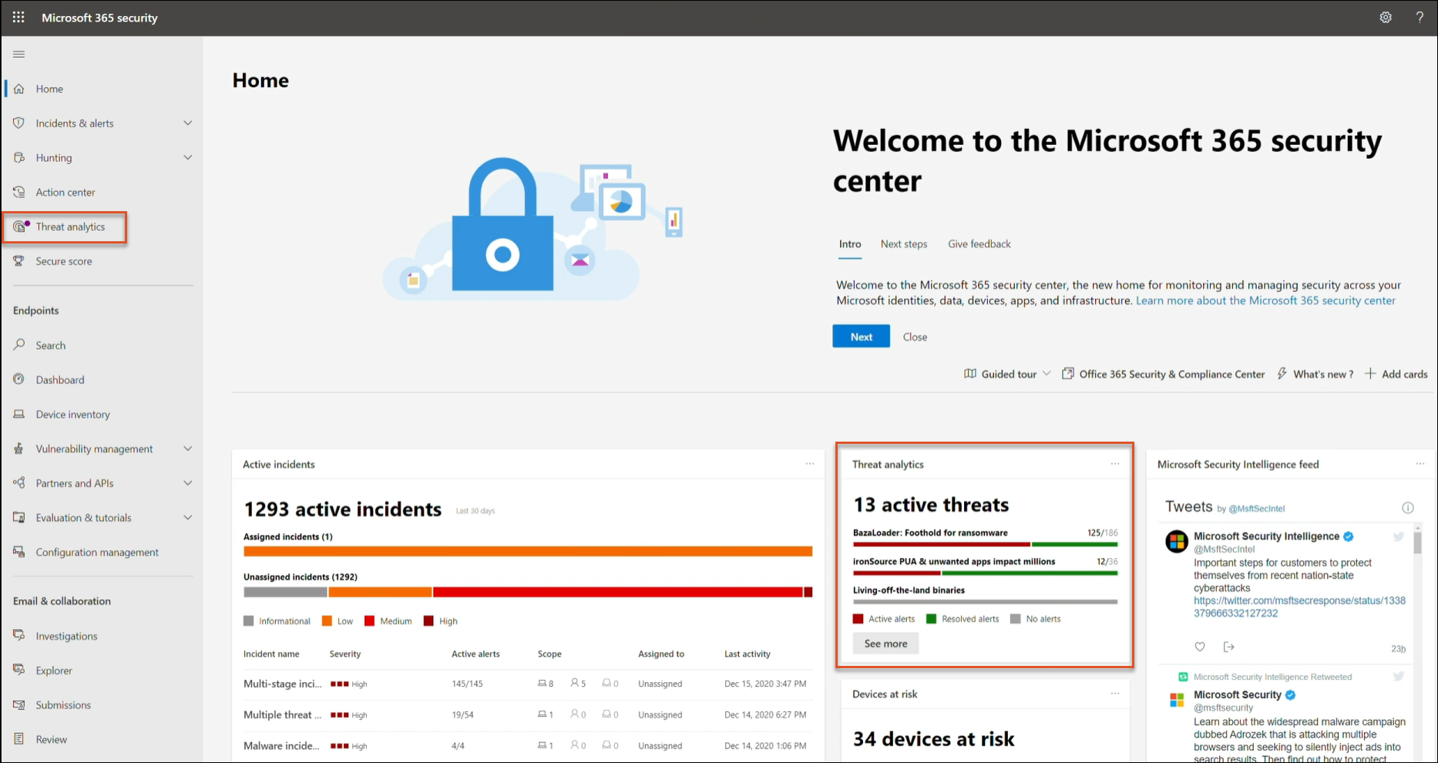Screen dimensions: 1438x763
Task: Click the Search magnifier icon under Endpoints
Action: click(x=19, y=345)
